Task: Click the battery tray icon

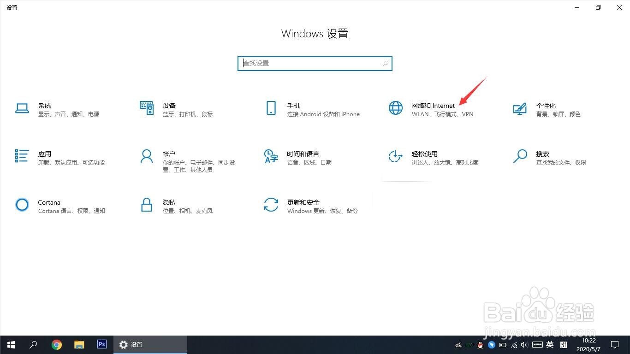Action: (x=503, y=345)
